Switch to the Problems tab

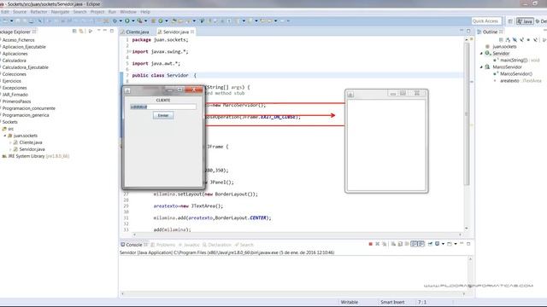pyautogui.click(x=163, y=245)
